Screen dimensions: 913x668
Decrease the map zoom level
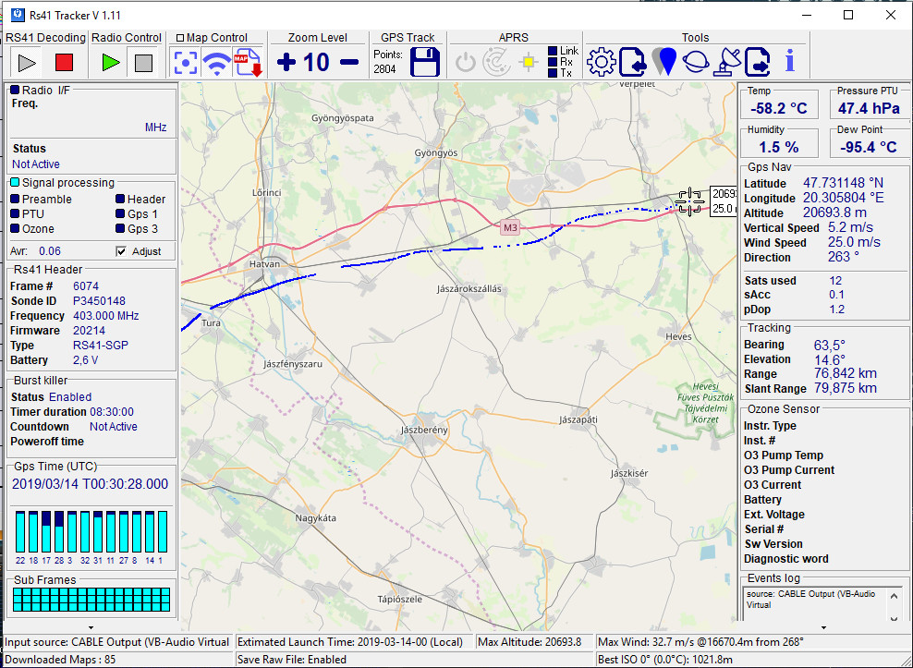pyautogui.click(x=349, y=63)
